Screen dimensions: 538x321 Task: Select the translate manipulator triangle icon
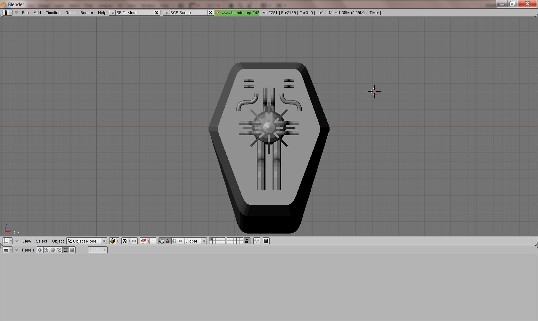[168, 241]
